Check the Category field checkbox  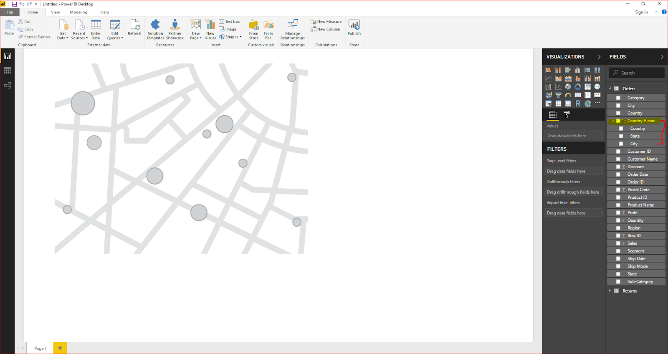(x=618, y=98)
